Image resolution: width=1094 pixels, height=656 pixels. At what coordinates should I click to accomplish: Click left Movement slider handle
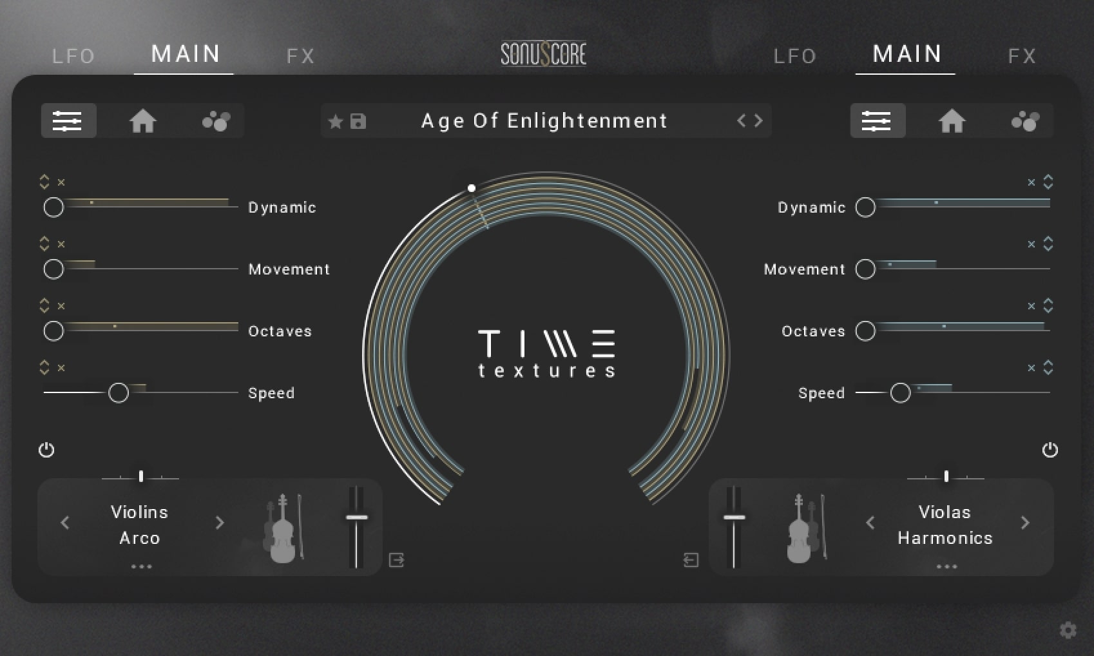coord(53,269)
